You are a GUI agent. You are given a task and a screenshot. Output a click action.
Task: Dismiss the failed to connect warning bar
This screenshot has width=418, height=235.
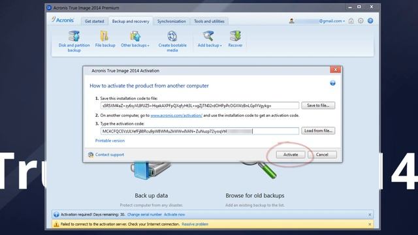[370, 225]
